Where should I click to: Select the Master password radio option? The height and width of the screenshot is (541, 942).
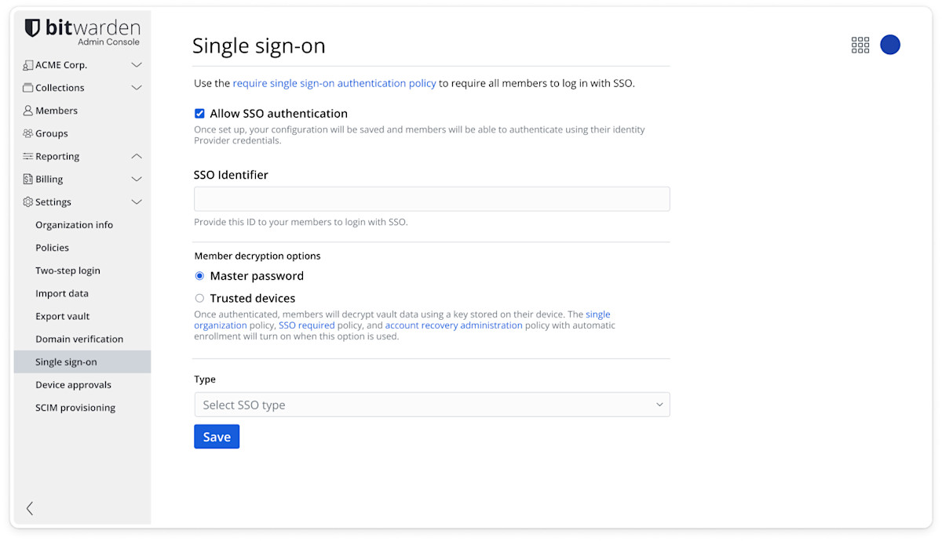click(199, 276)
